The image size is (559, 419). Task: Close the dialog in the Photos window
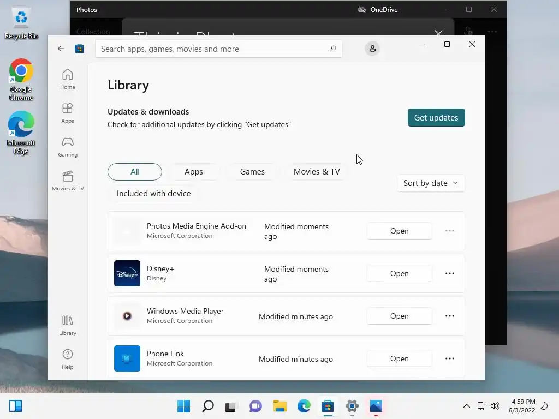438,32
